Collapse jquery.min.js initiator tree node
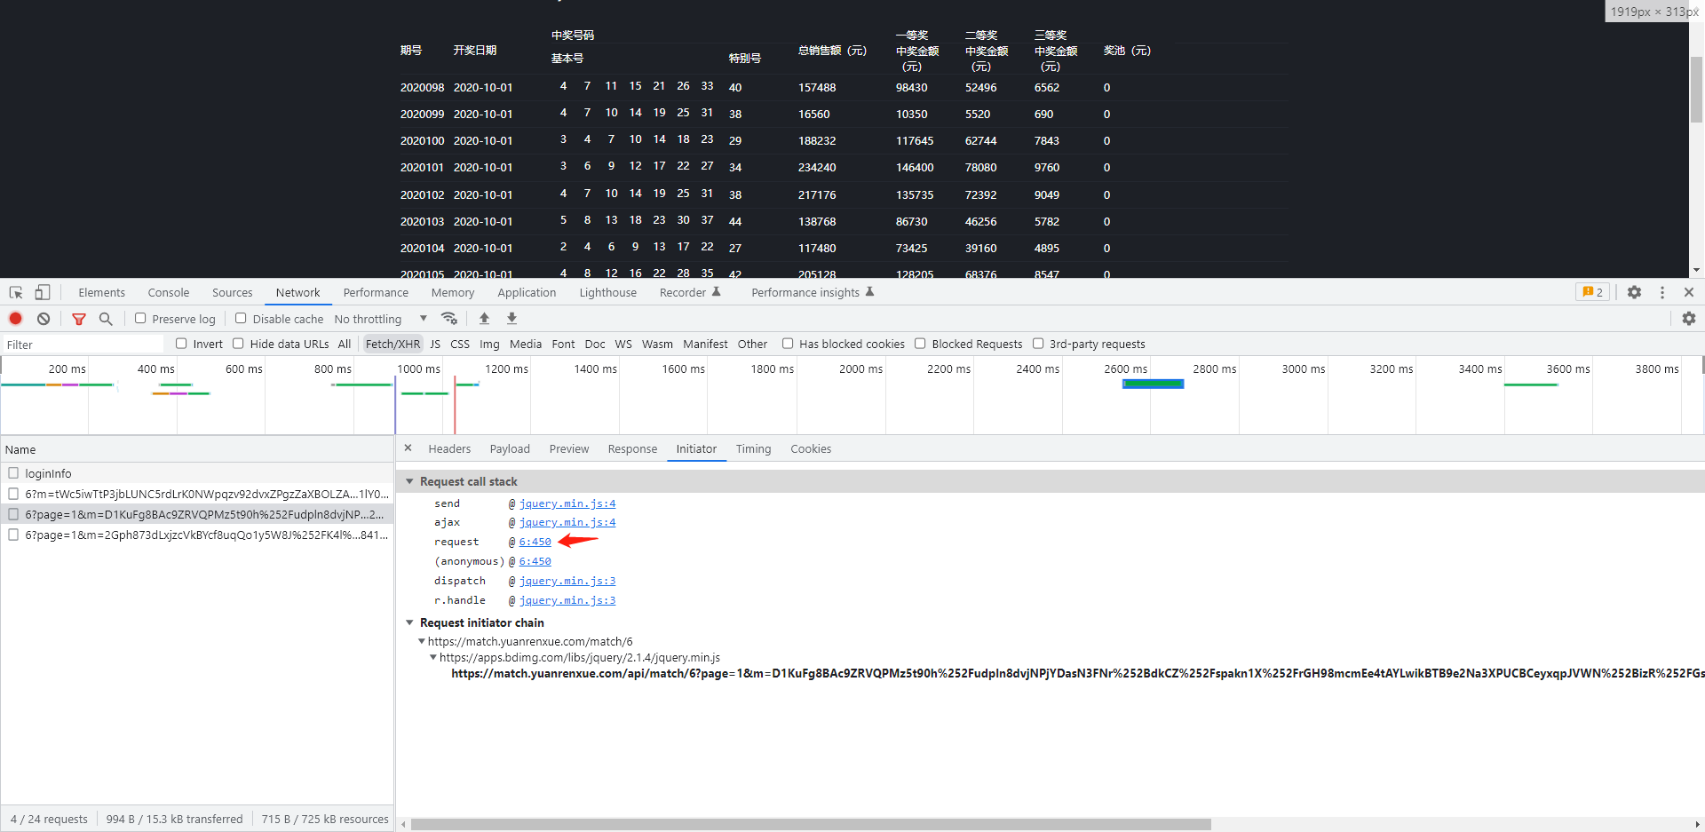Image resolution: width=1705 pixels, height=832 pixels. click(x=433, y=657)
